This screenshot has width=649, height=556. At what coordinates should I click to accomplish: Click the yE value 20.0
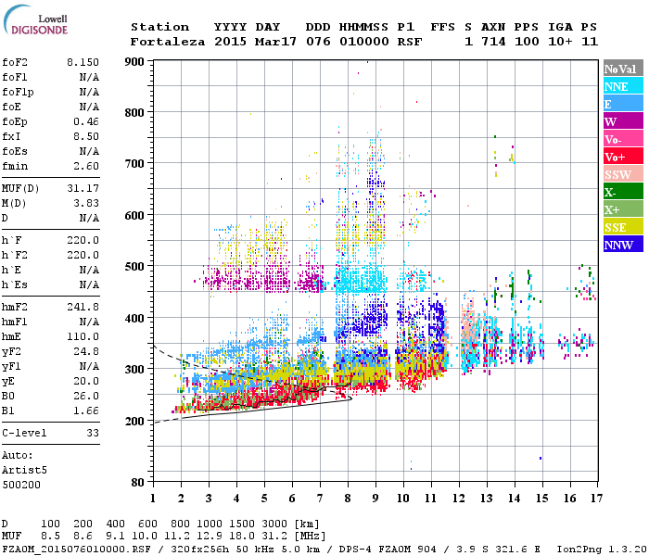(86, 382)
